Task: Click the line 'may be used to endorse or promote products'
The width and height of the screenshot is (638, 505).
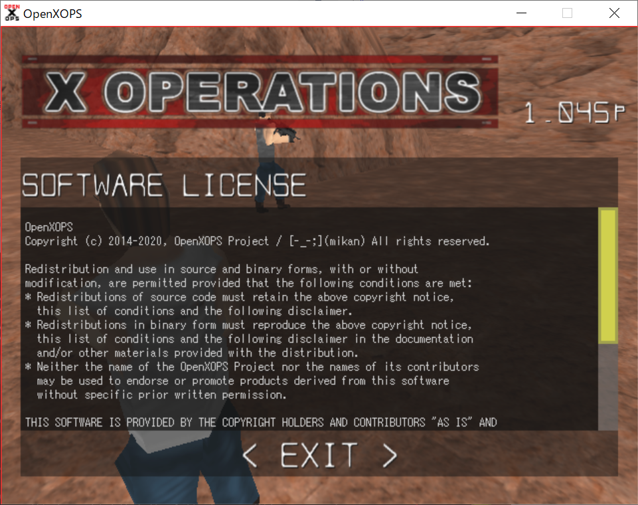Action: (243, 380)
